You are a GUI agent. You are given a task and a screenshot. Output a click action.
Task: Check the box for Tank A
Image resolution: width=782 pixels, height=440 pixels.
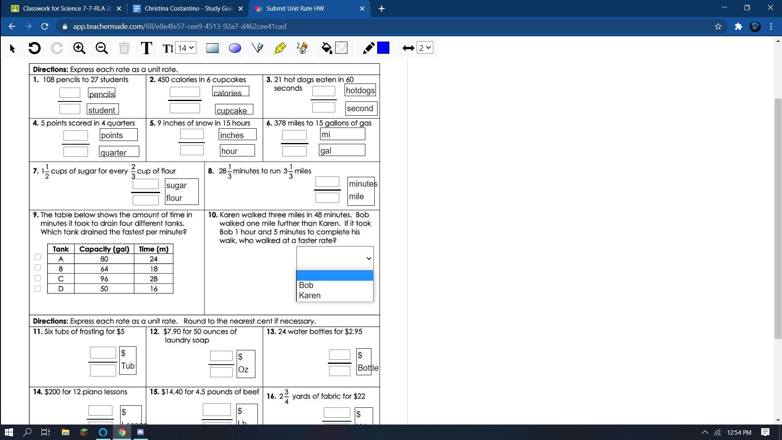pyautogui.click(x=37, y=257)
